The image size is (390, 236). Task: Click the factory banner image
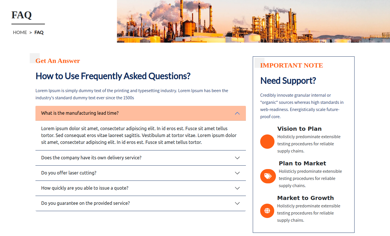[253, 21]
